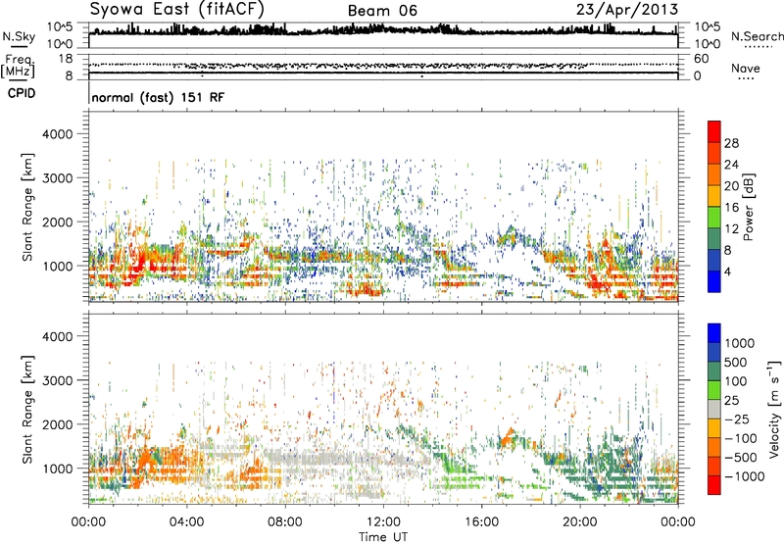Click the '25' label on the velocity colorbar
This screenshot has width=784, height=543.
pos(731,401)
